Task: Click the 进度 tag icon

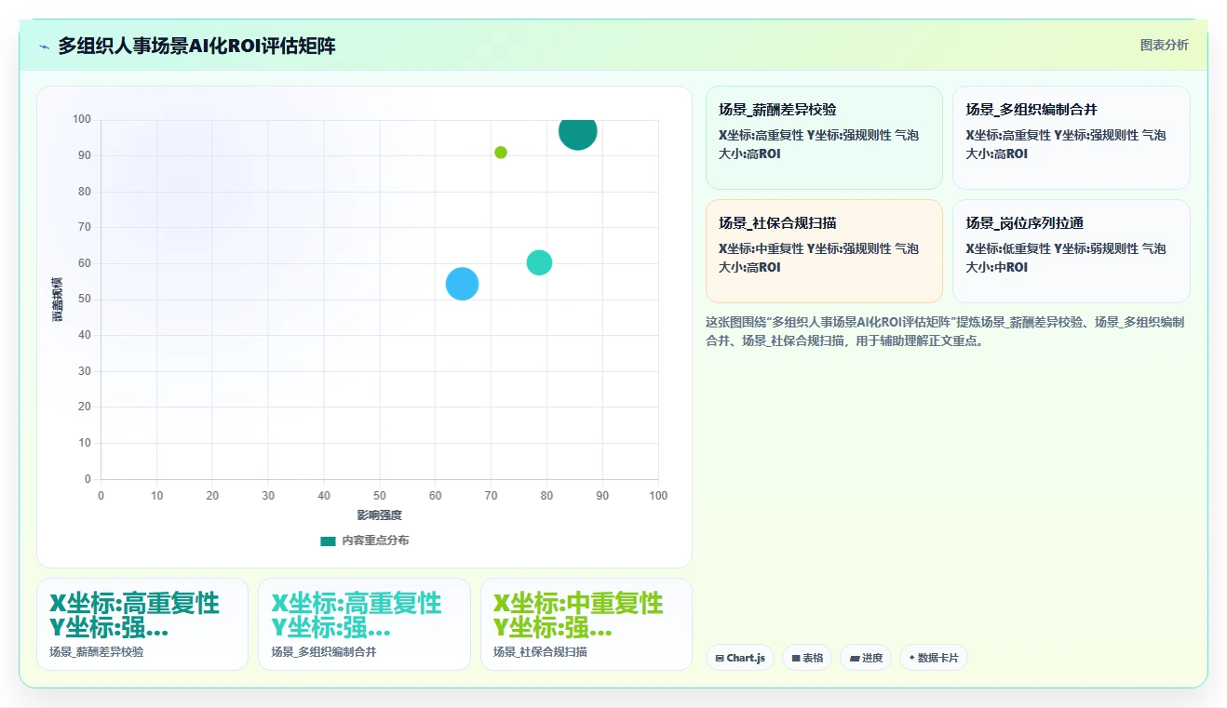Action: click(x=855, y=658)
